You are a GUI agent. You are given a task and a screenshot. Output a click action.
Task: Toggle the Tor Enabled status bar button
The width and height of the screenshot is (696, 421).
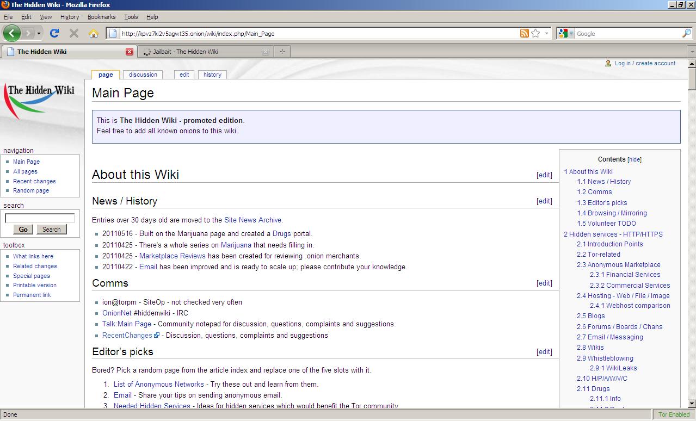click(x=674, y=414)
